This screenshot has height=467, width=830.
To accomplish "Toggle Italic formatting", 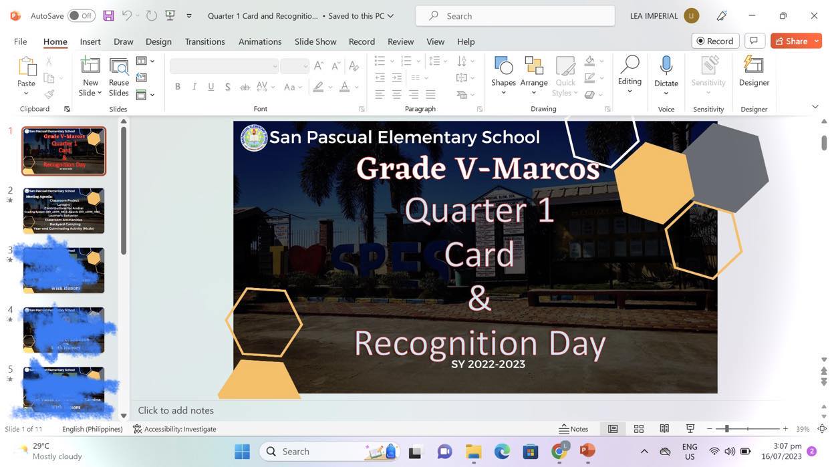I will [x=194, y=87].
